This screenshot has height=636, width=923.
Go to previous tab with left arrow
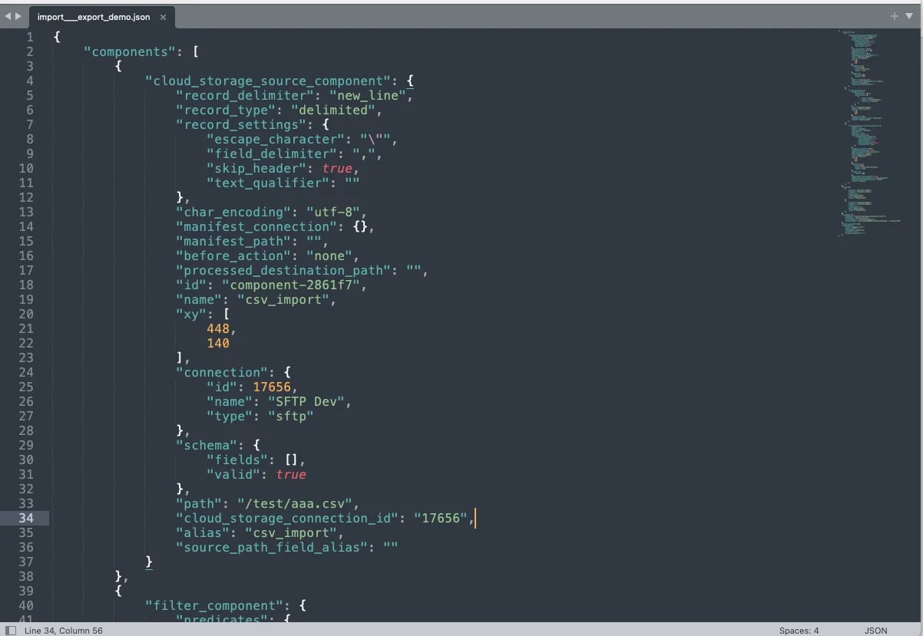coord(8,16)
